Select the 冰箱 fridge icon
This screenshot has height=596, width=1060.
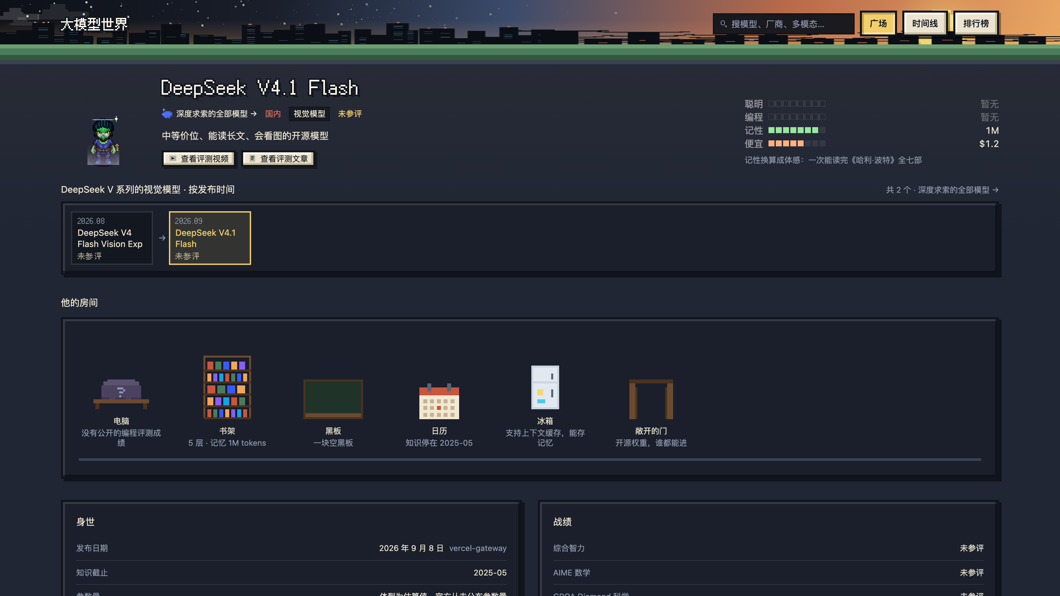pyautogui.click(x=545, y=387)
